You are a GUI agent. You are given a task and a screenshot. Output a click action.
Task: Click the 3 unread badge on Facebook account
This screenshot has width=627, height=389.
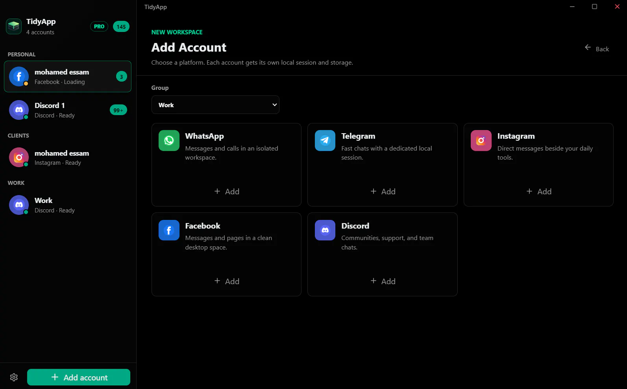tap(122, 76)
